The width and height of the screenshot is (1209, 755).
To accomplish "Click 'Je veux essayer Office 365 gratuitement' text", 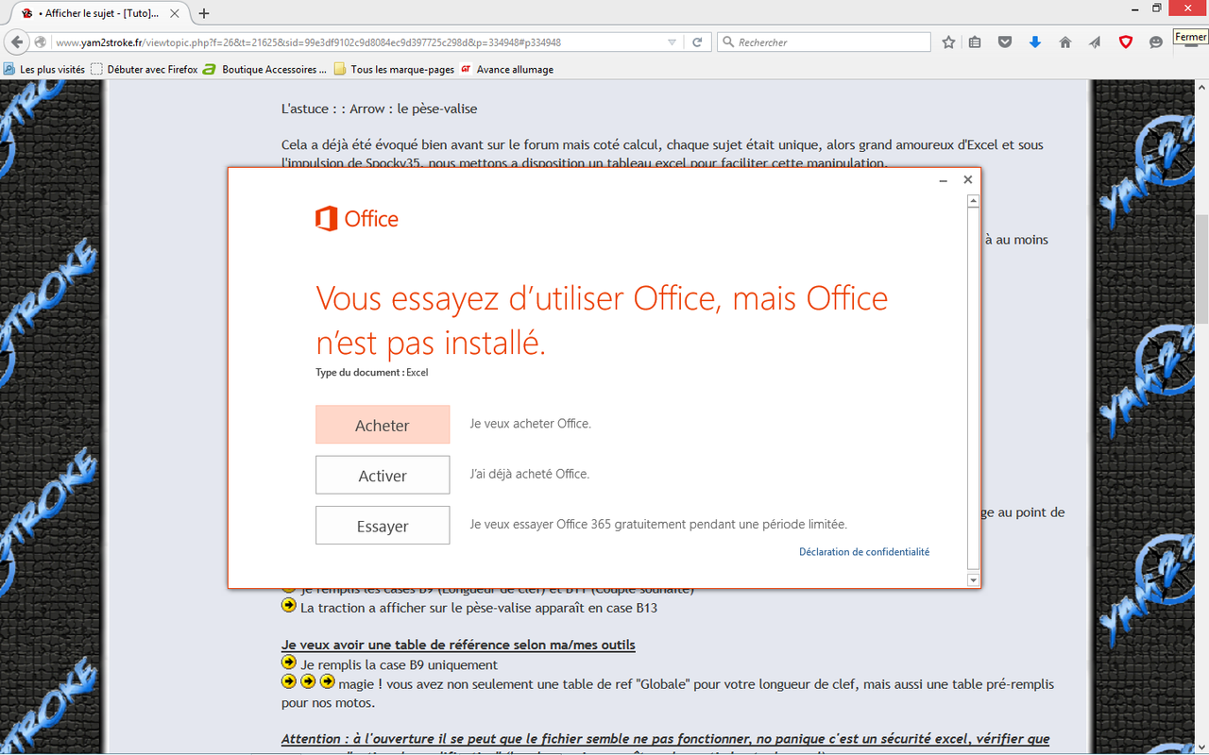I will 658,524.
